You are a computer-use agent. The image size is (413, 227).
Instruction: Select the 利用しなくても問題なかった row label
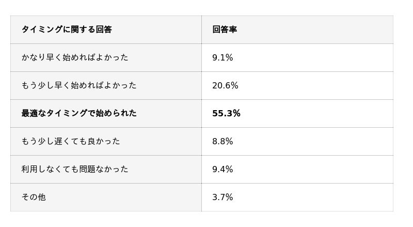pyautogui.click(x=75, y=169)
